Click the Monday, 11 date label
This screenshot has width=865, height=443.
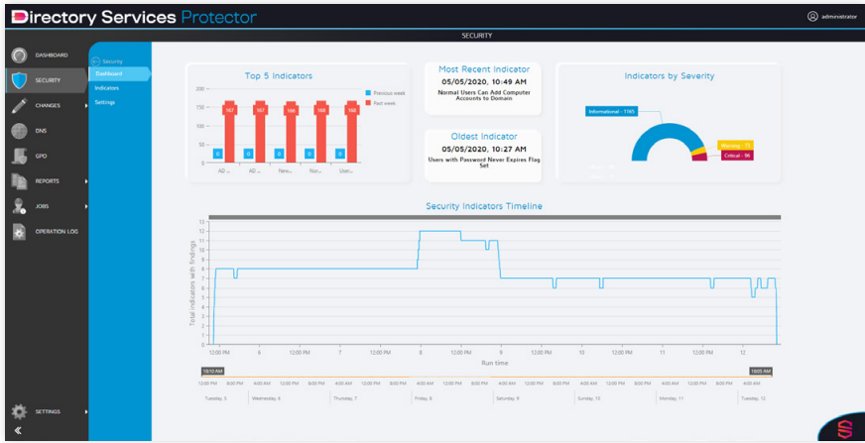670,397
